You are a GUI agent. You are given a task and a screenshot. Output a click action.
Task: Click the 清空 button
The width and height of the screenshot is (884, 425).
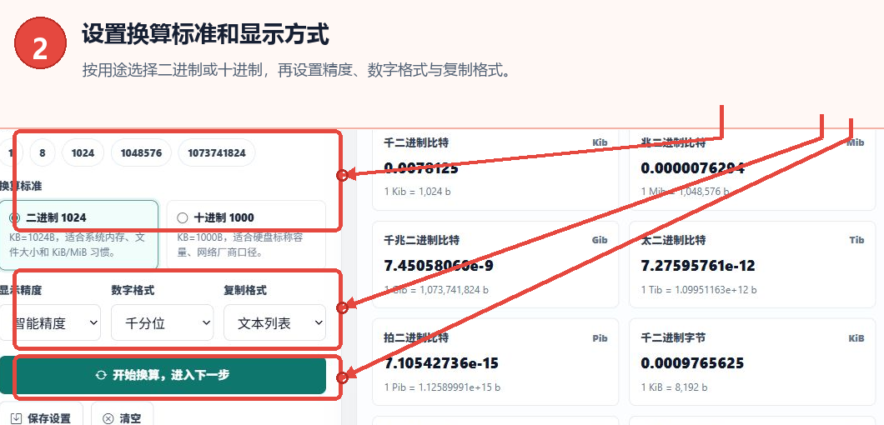coord(121,417)
